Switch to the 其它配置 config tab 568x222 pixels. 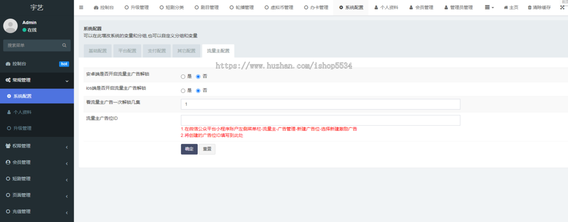point(186,51)
